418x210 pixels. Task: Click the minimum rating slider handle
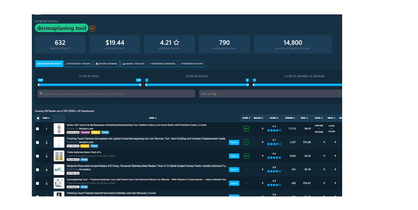click(146, 84)
